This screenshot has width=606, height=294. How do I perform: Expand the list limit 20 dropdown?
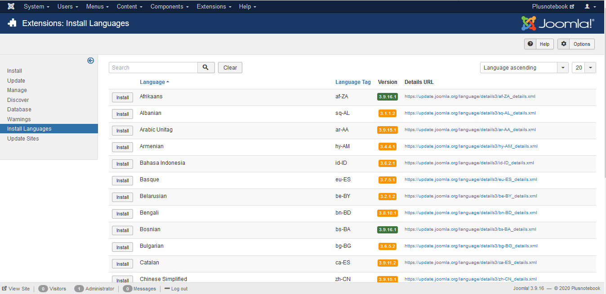(584, 68)
